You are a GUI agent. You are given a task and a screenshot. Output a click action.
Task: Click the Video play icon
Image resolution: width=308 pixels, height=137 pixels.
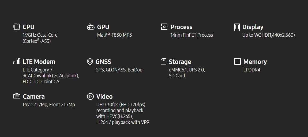coord(90,96)
